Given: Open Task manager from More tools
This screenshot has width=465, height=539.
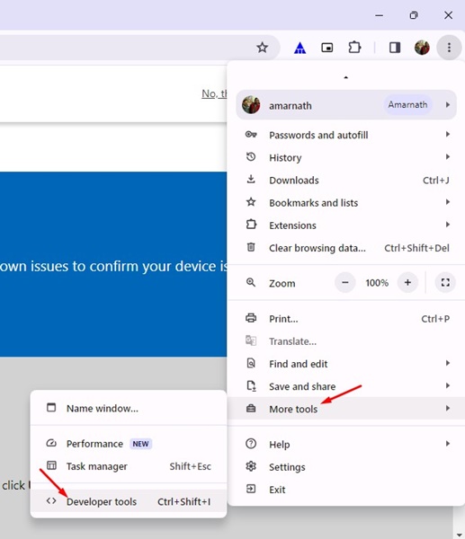Looking at the screenshot, I should point(129,466).
